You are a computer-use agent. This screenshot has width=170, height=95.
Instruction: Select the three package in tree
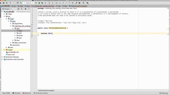(21, 35)
